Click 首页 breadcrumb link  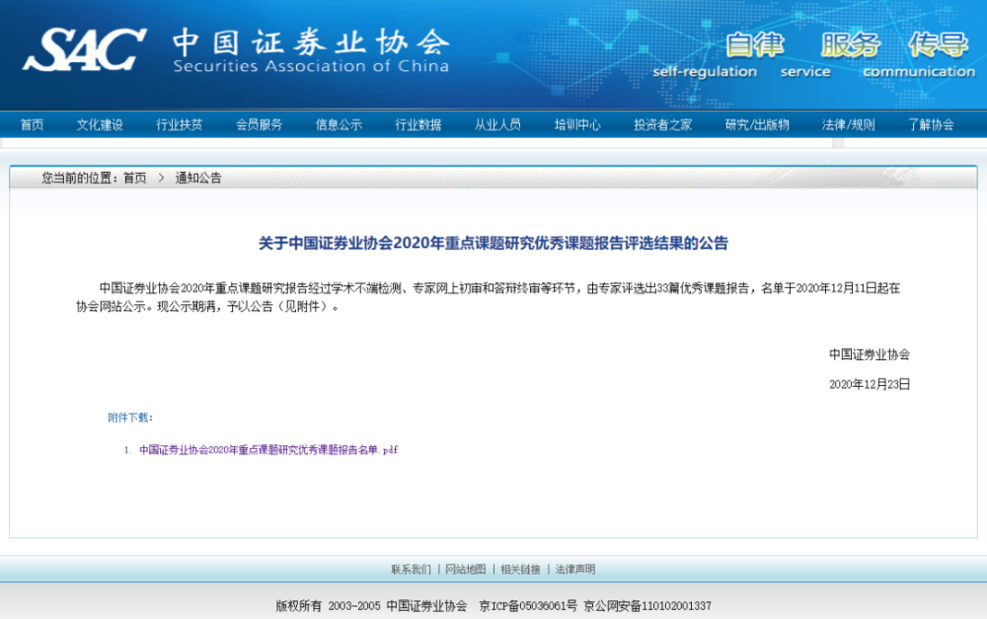134,179
